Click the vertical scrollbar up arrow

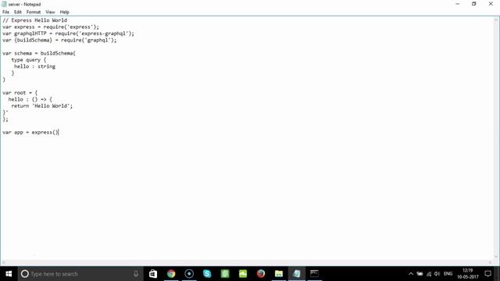(x=497, y=20)
